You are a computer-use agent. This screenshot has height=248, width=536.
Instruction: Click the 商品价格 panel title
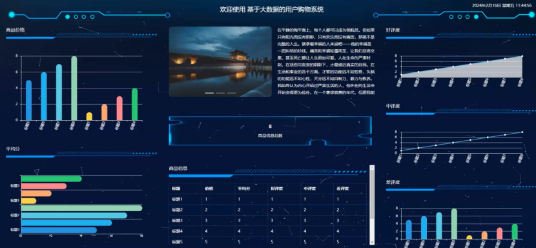point(15,30)
